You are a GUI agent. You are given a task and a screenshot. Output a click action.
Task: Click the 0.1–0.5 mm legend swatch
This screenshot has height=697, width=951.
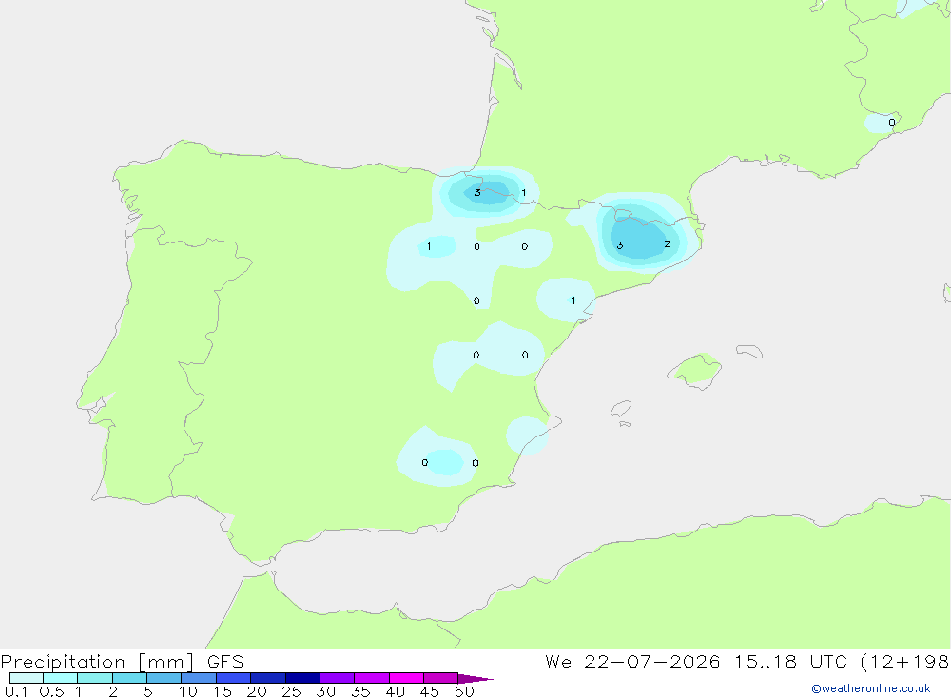pyautogui.click(x=26, y=678)
